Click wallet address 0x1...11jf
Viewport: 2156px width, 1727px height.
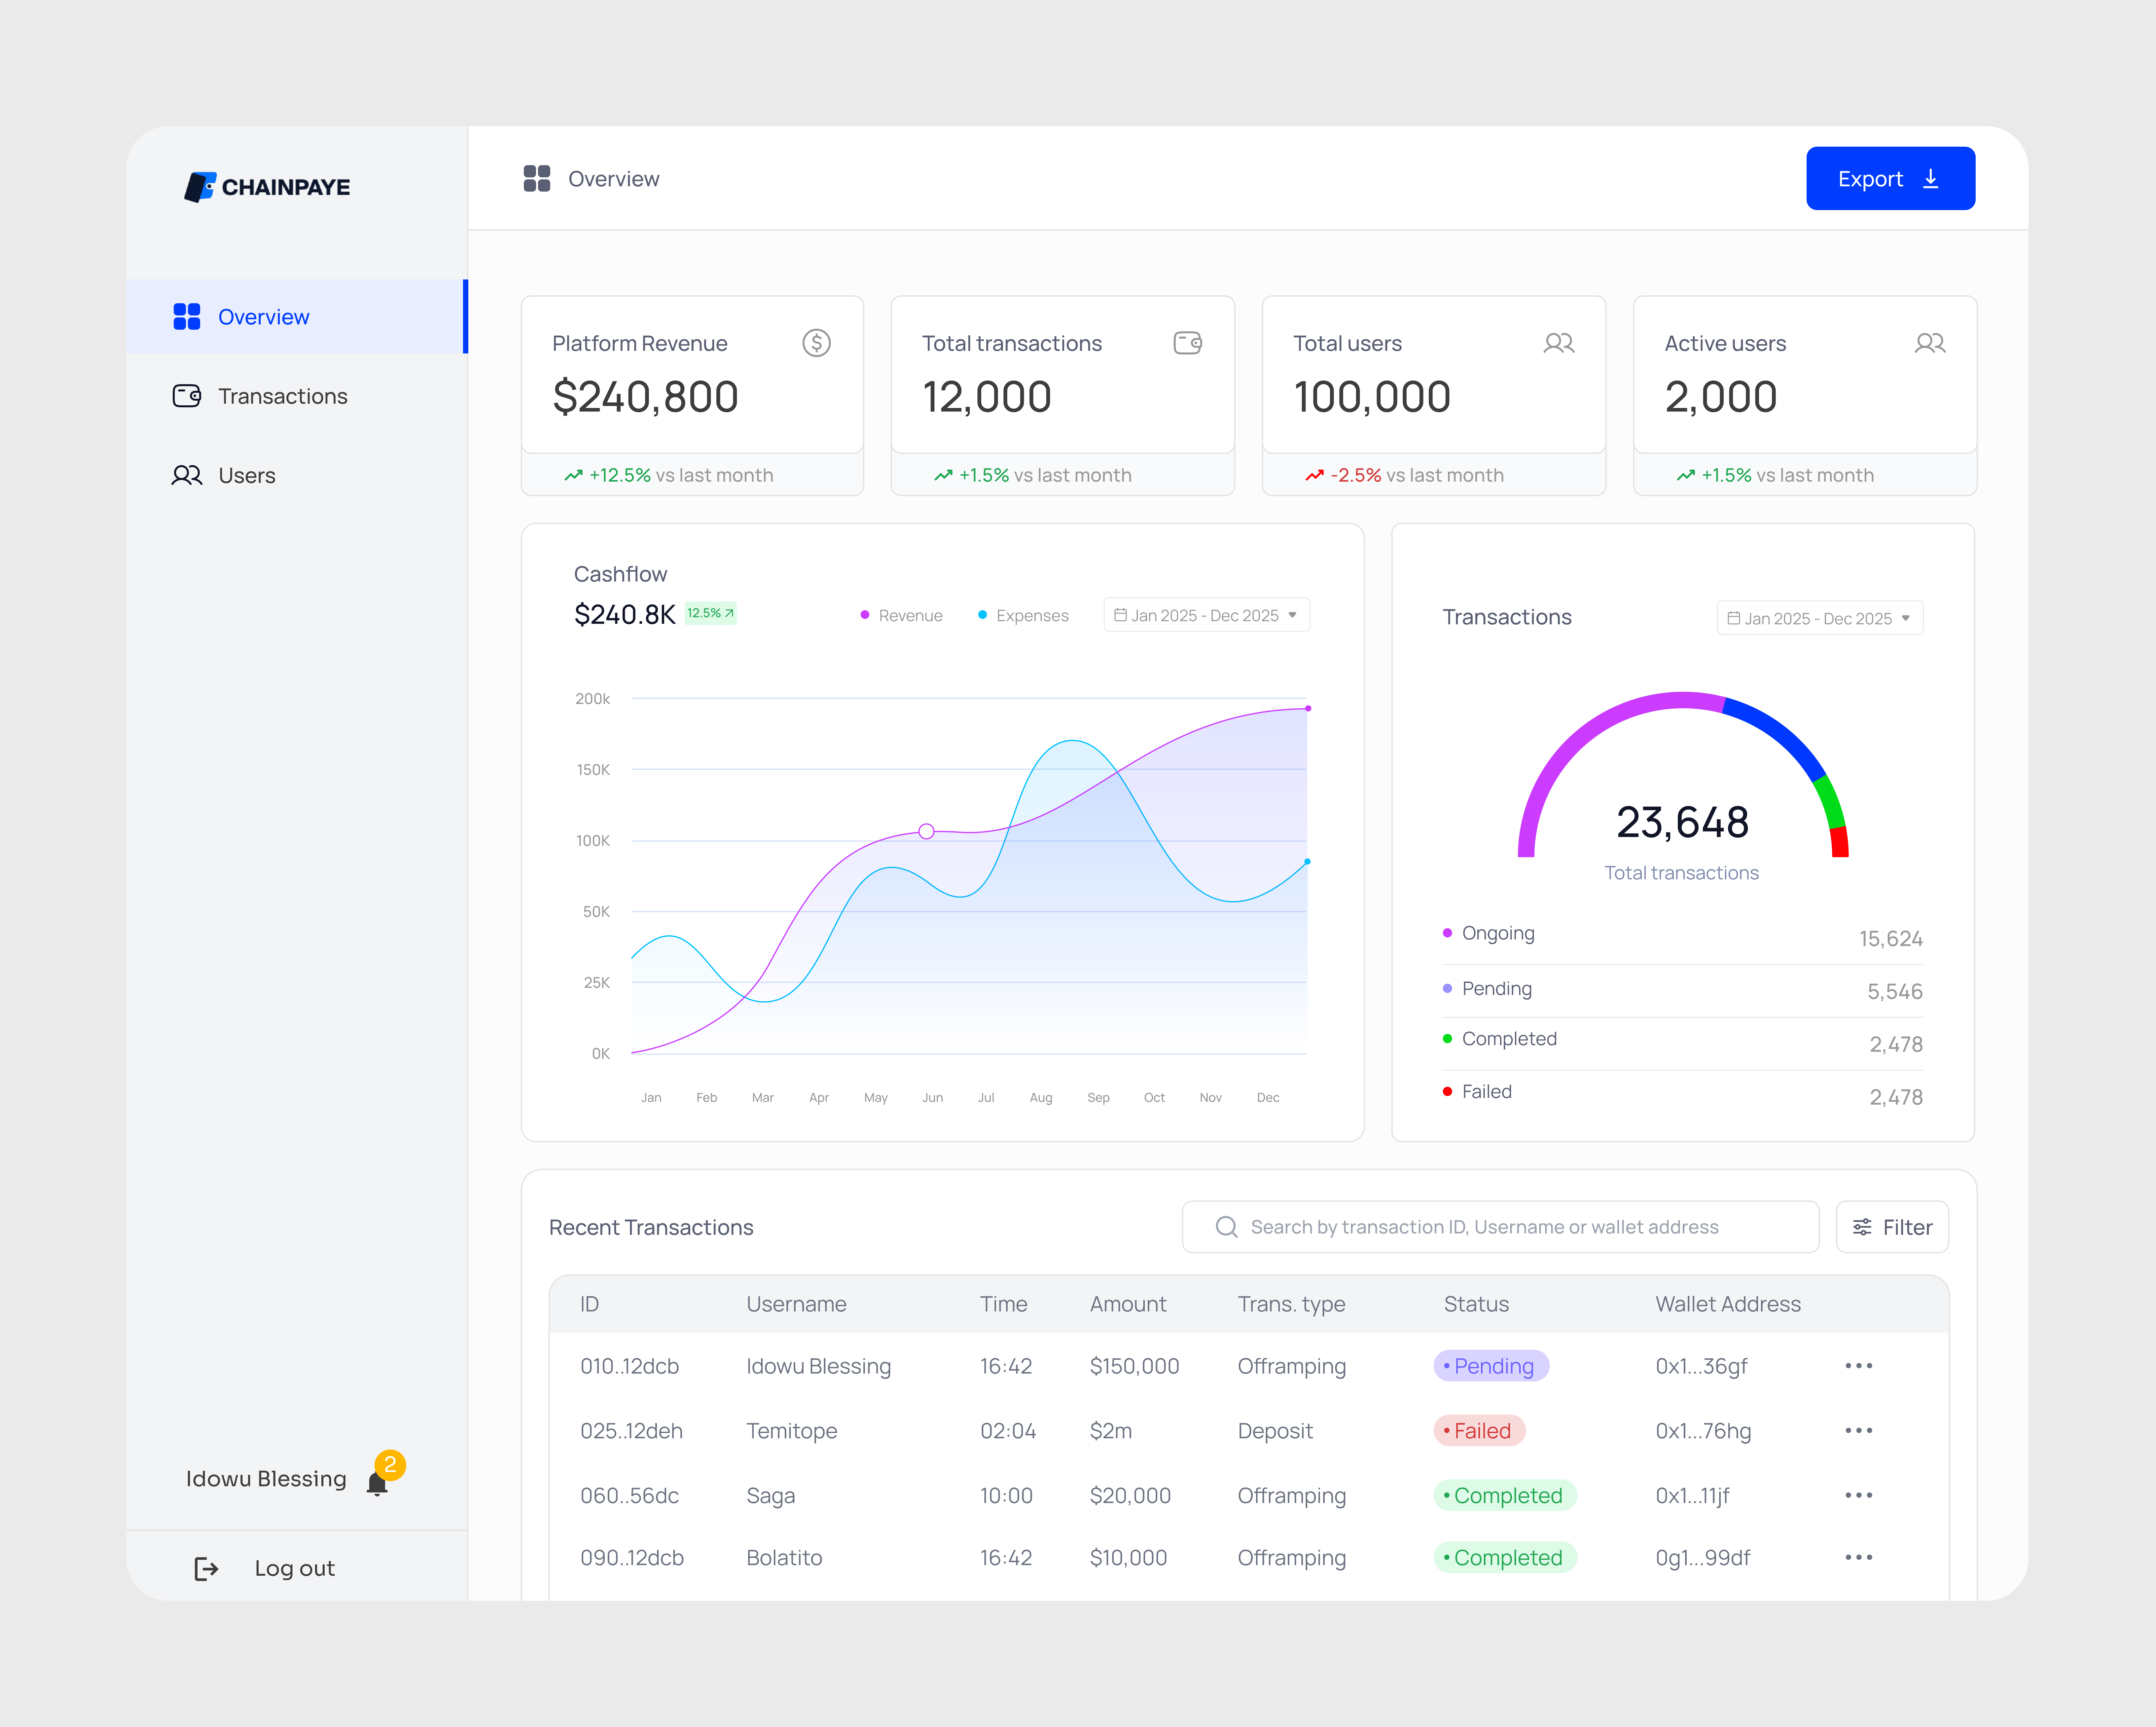pyautogui.click(x=1692, y=1496)
